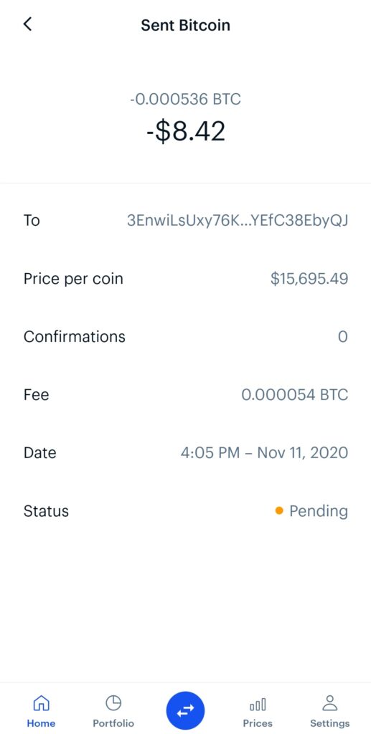371x734 pixels.
Task: Open the Home tab house icon
Action: coord(41,702)
